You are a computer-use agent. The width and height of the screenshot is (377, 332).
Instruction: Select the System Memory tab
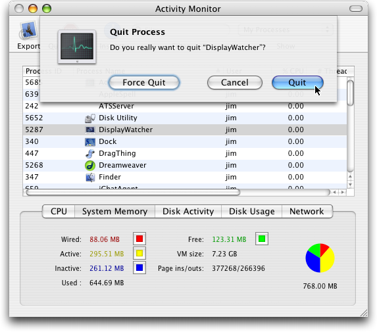(114, 212)
